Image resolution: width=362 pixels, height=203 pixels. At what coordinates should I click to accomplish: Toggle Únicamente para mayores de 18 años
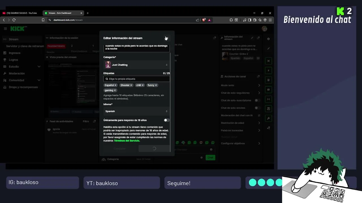pos(167,120)
